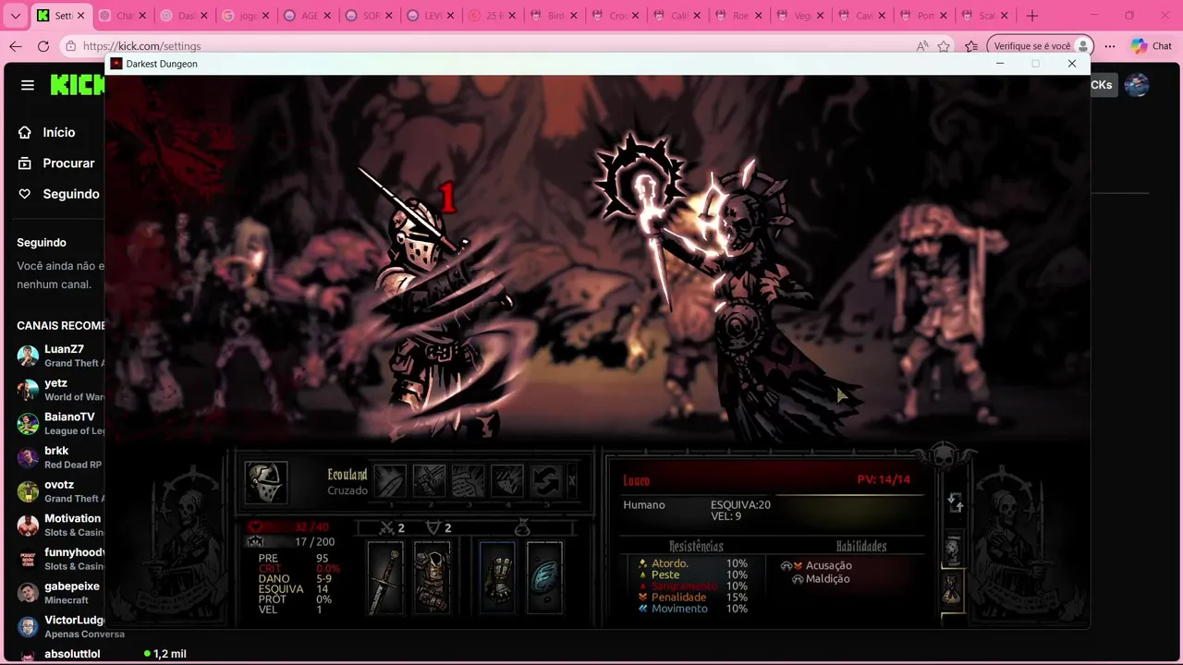Open the Kick hamburger menu
This screenshot has height=665, width=1183.
click(28, 85)
